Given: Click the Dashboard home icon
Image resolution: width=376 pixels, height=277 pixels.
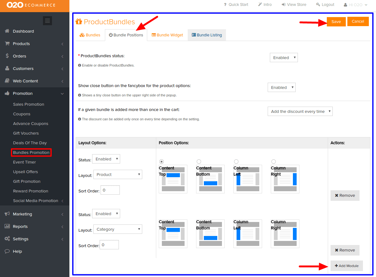Looking at the screenshot, I should pyautogui.click(x=7, y=31).
